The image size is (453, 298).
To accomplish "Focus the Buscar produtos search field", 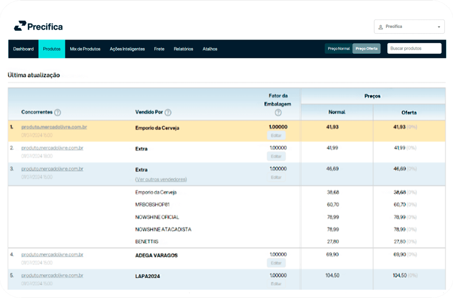I will [414, 48].
